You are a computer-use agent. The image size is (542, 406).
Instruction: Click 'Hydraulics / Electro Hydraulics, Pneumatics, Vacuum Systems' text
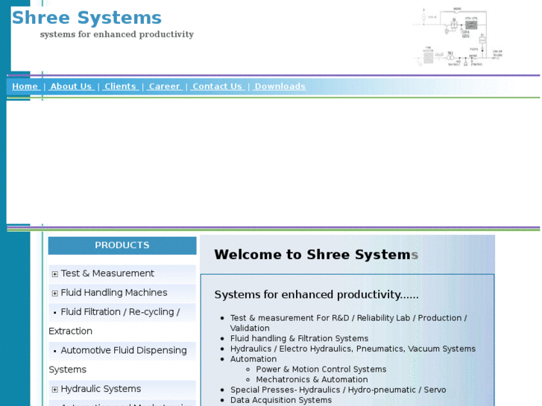pyautogui.click(x=353, y=349)
